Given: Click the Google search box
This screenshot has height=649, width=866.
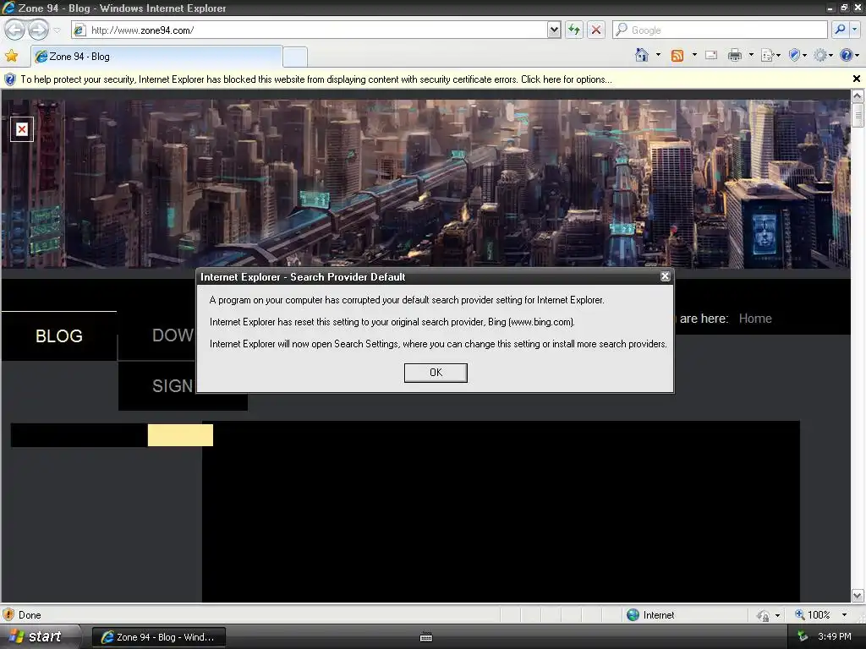Looking at the screenshot, I should point(721,30).
